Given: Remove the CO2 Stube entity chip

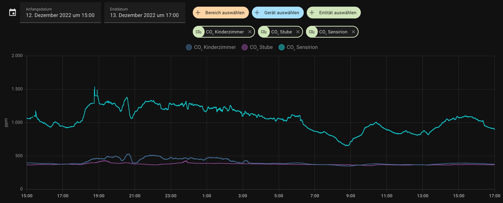Looking at the screenshot, I should (x=298, y=32).
